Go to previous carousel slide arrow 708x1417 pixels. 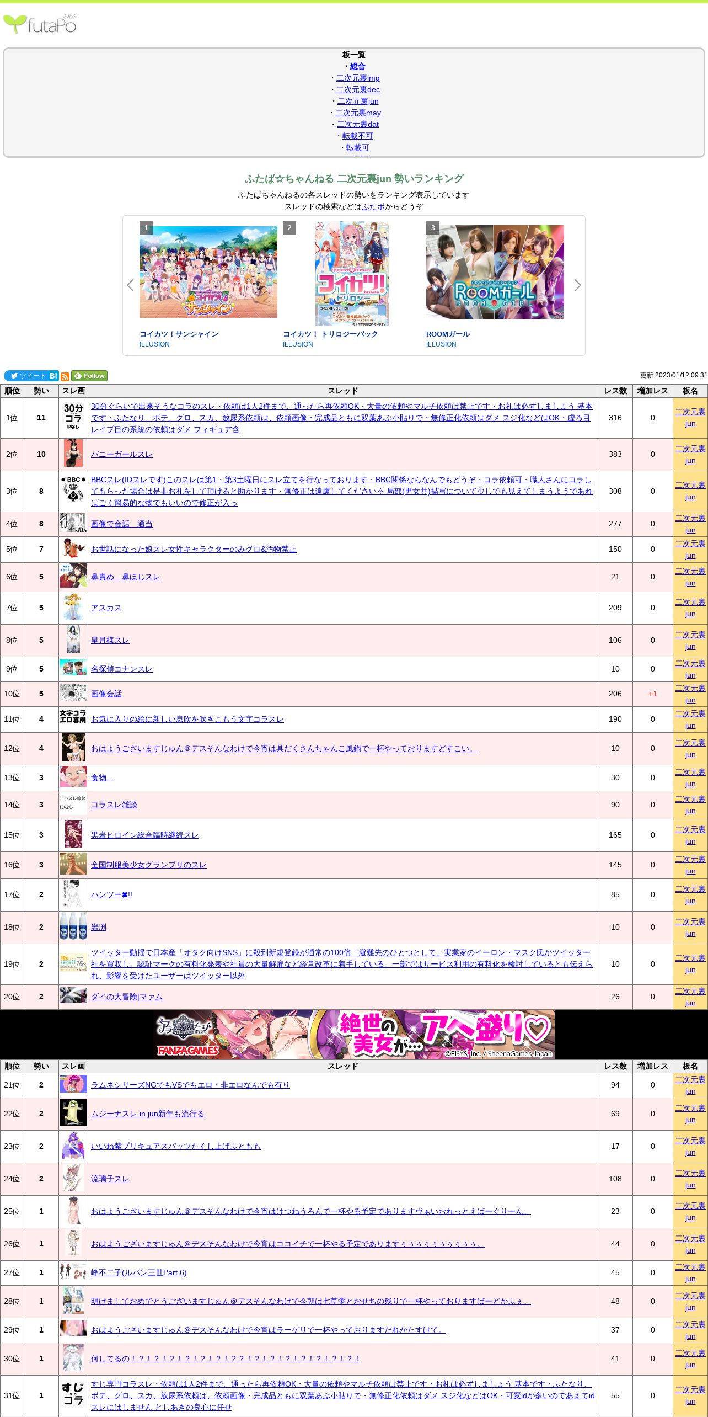130,285
